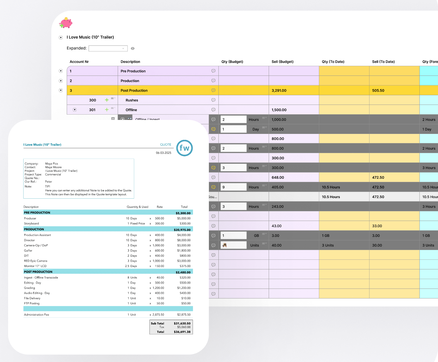Open the unit menu on the Units row
Screen dimensions: 438x362
(x=264, y=243)
